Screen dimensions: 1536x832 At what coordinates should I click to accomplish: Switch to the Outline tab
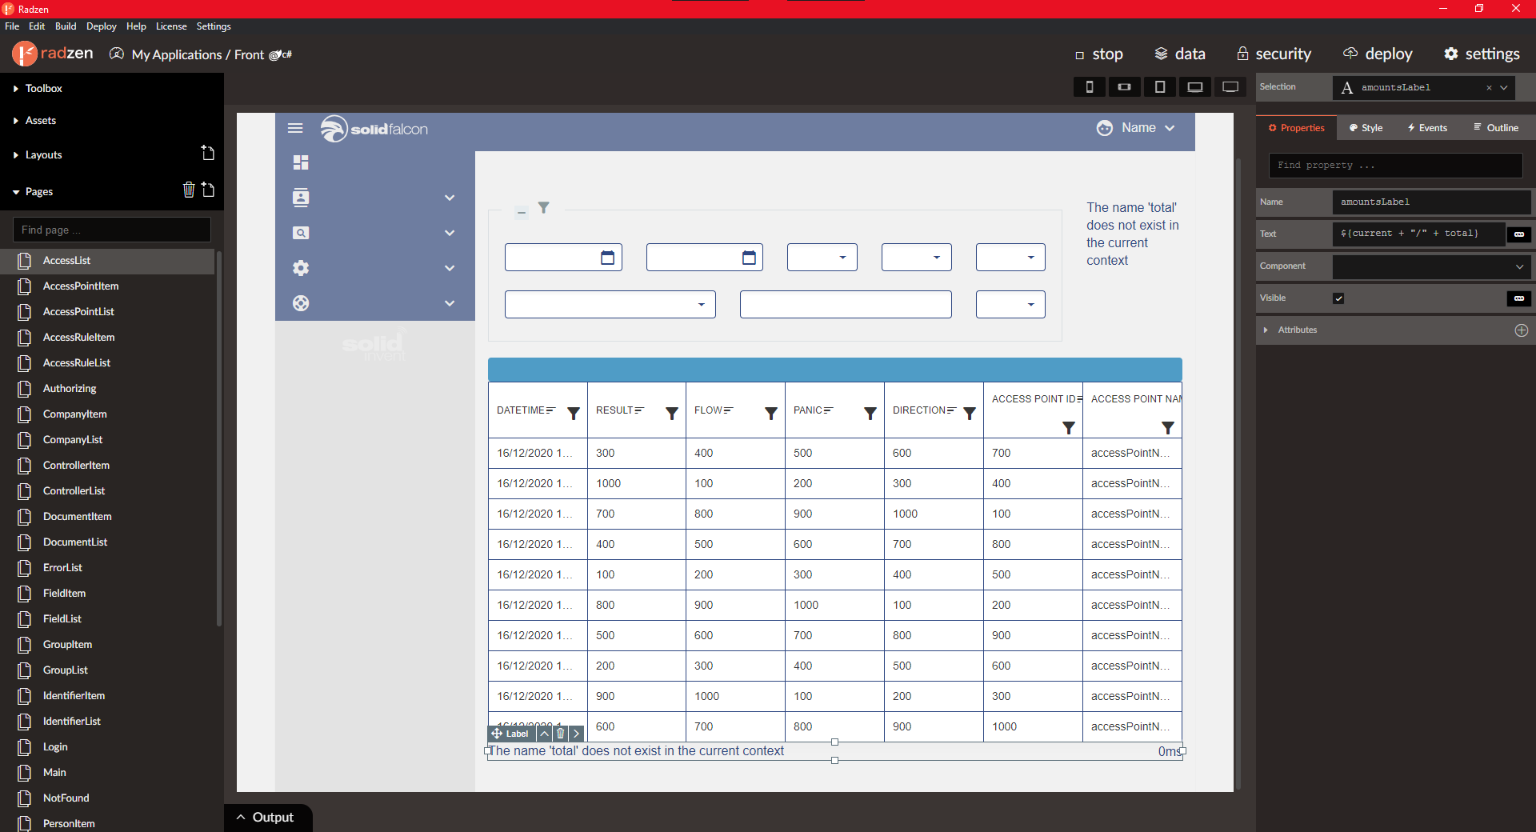click(x=1496, y=128)
